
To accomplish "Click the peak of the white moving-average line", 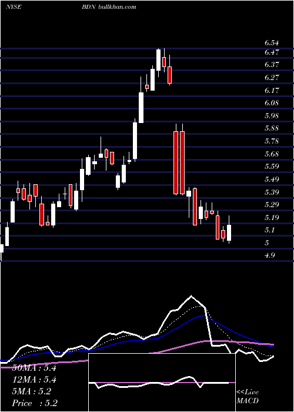I will click(191, 296).
